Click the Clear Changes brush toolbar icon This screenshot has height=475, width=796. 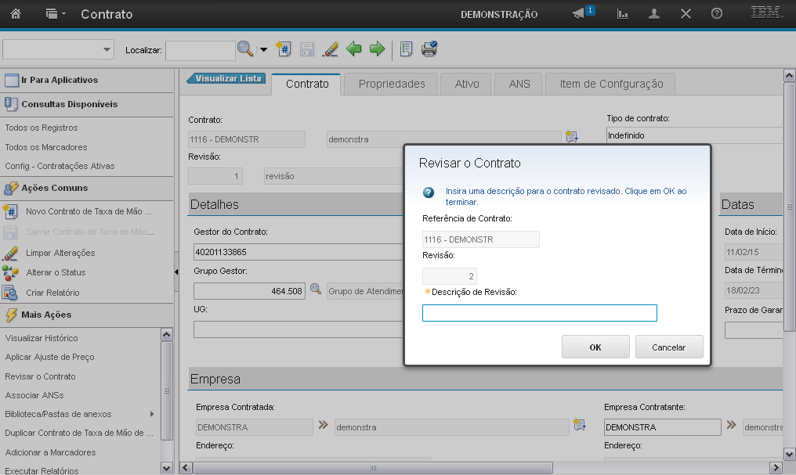tap(330, 49)
